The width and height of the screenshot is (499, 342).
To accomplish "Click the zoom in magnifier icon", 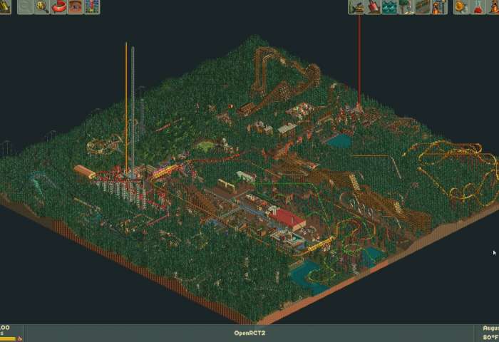I will (x=42, y=6).
